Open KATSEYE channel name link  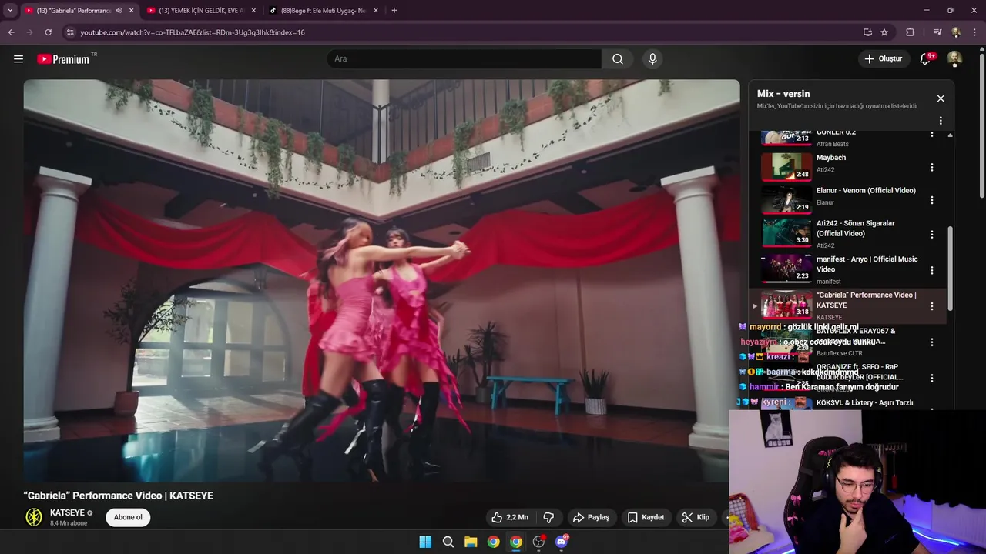coord(67,512)
